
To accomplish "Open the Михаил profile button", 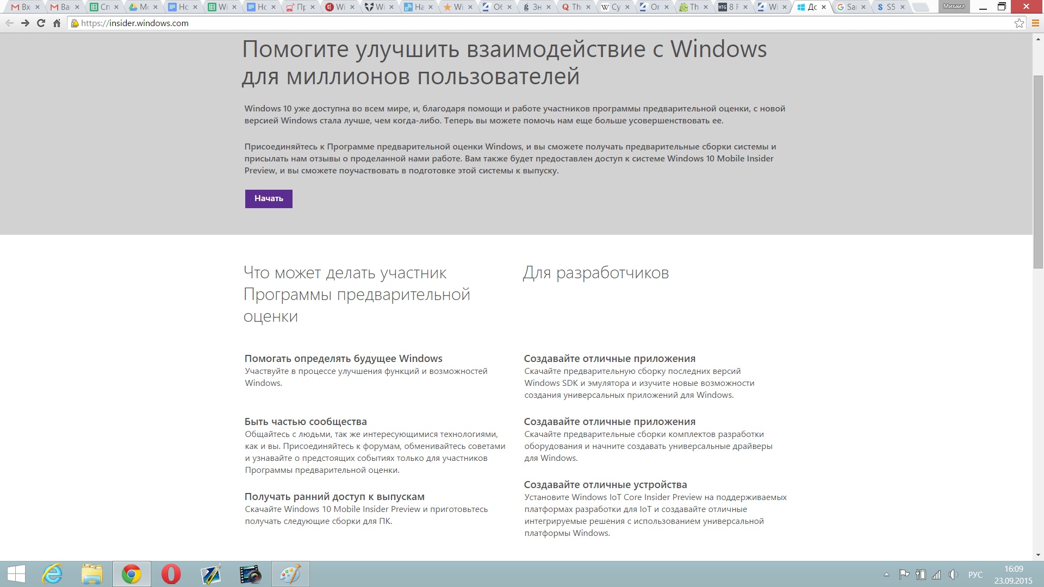I will pyautogui.click(x=954, y=7).
